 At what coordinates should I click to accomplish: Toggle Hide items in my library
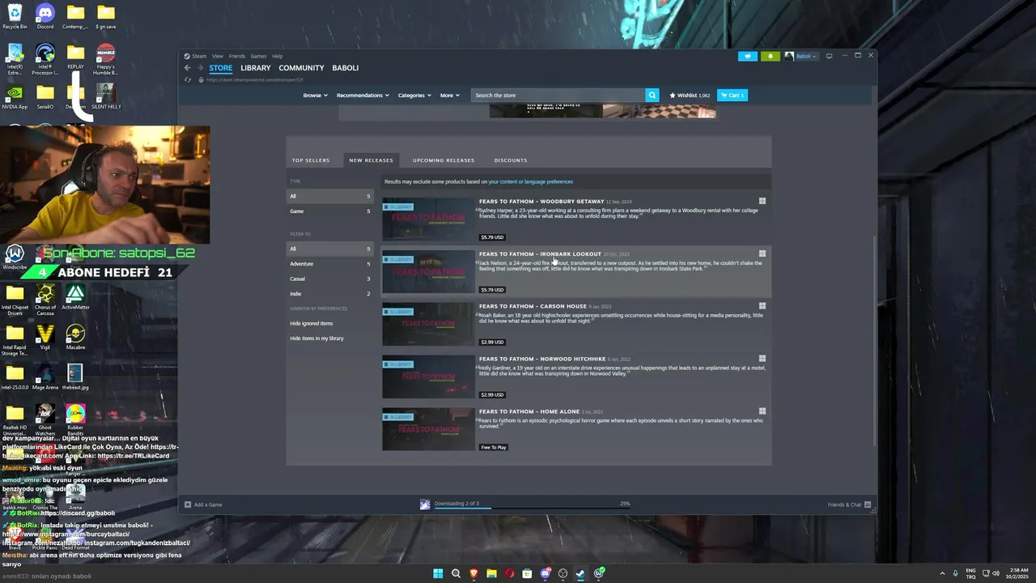click(317, 338)
